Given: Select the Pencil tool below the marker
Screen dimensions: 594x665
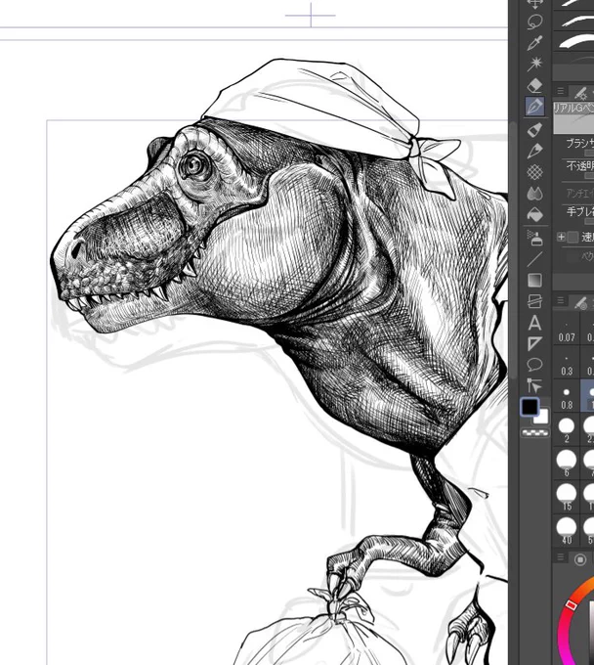Looking at the screenshot, I should 534,151.
